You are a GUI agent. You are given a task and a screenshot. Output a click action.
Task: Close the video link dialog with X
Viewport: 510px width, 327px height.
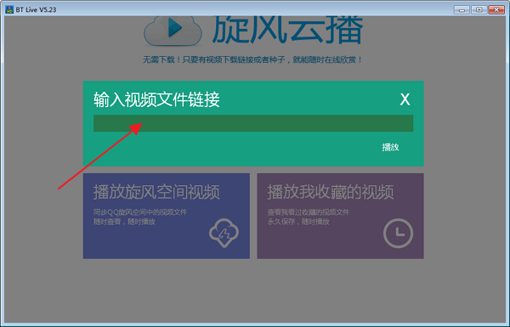coord(405,99)
